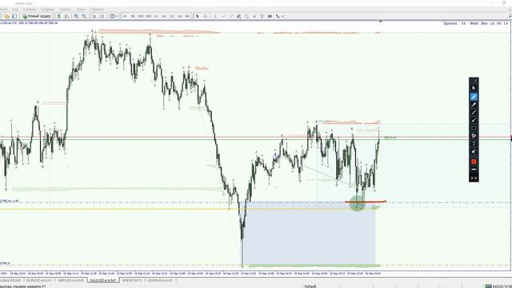Select shapes tool below rectangle in annotation toolbar
The height and width of the screenshot is (288, 512).
474,136
